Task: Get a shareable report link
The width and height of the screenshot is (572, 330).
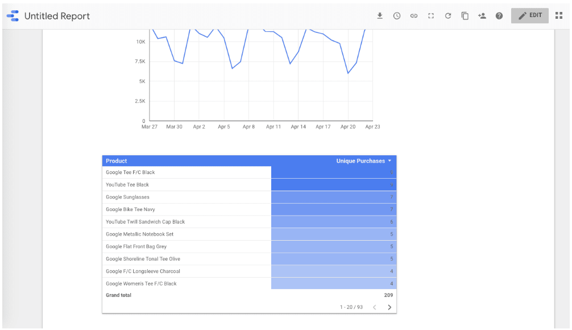Action: pyautogui.click(x=414, y=15)
